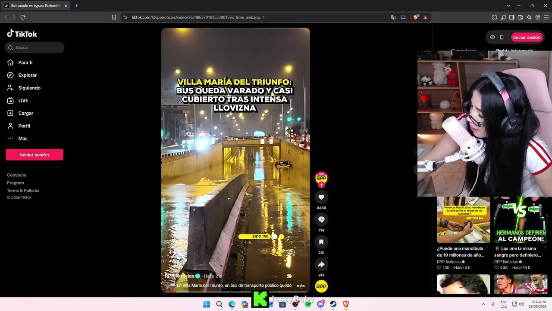
Task: Open the Brave Shields lion icon
Action: [416, 17]
